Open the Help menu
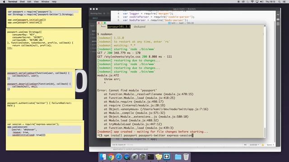This screenshot has width=289, height=162. (x=54, y=2)
